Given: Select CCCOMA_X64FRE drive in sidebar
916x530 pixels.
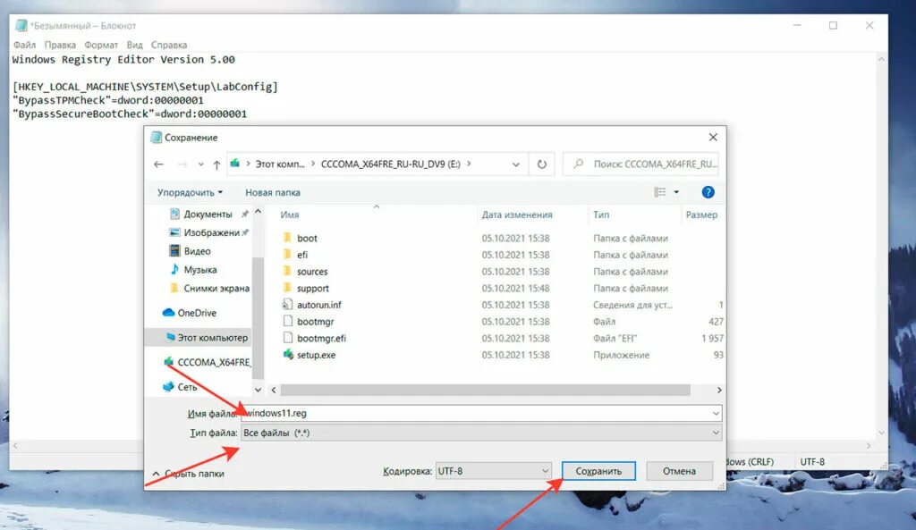Looking at the screenshot, I should coord(214,362).
